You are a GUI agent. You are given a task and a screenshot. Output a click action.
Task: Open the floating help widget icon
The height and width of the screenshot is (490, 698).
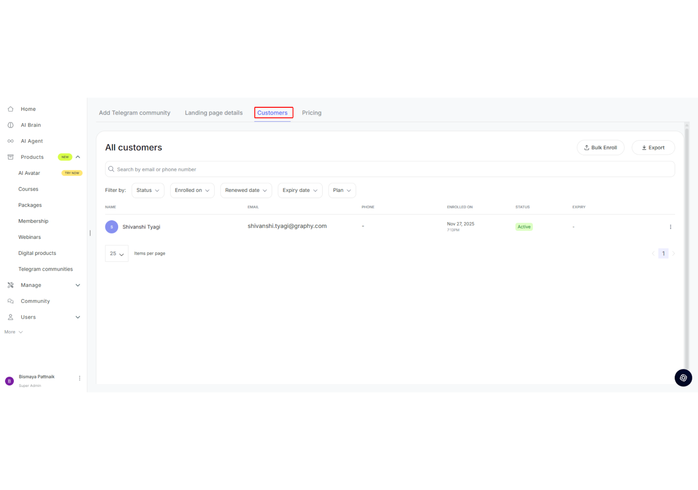coord(683,378)
